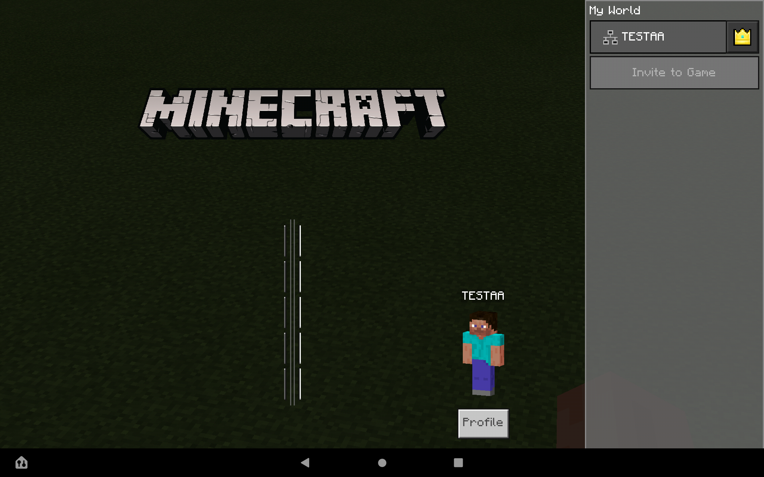Viewport: 764px width, 477px height.
Task: Tap Android recent apps square button
Action: click(458, 463)
